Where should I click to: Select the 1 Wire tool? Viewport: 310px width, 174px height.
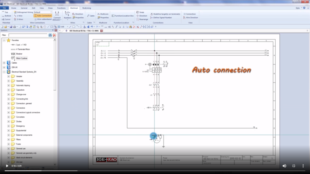18,16
